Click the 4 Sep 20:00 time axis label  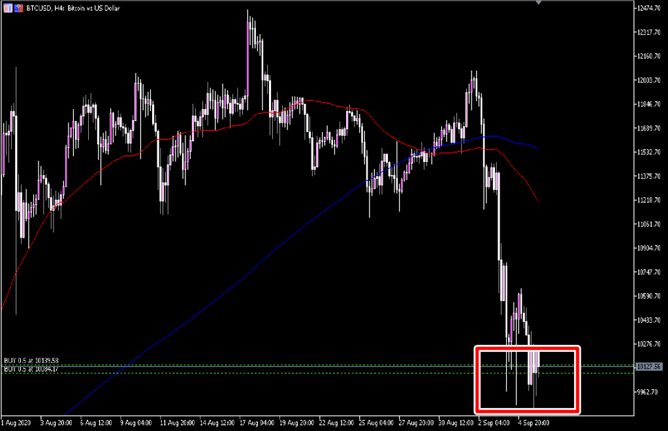pos(535,423)
